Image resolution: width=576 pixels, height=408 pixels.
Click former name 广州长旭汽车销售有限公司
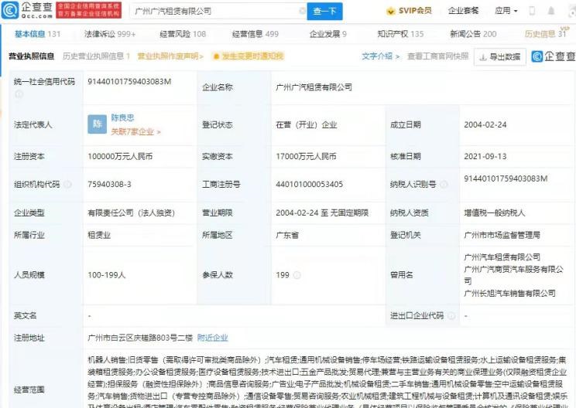(510, 294)
